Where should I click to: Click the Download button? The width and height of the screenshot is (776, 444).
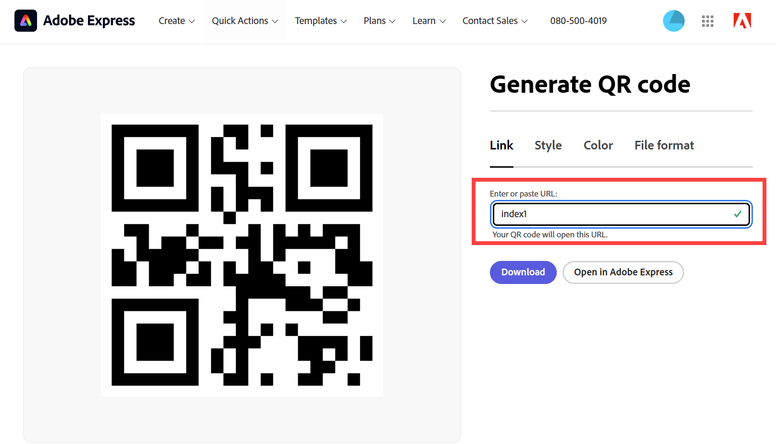click(523, 272)
